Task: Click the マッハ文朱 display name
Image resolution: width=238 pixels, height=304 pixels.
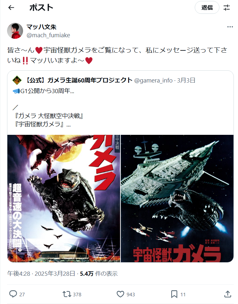Action: (41, 27)
